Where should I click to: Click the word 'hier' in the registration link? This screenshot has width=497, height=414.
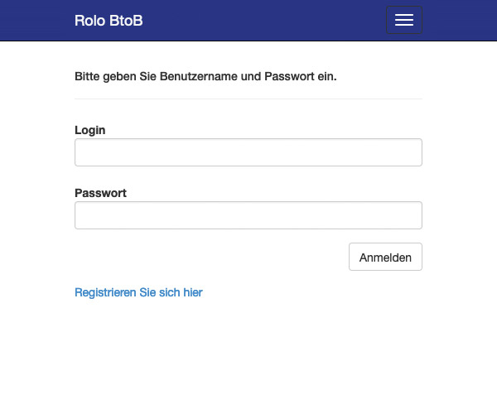click(x=193, y=292)
